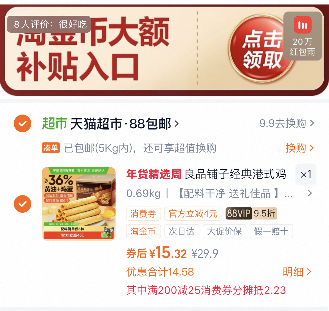This screenshot has width=329, height=311.
Task: Uncheck the 天猫超市 store checkbox
Action: [x=22, y=123]
